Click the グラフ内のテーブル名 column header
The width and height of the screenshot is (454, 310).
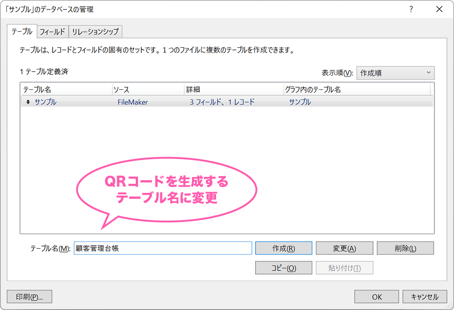point(318,89)
